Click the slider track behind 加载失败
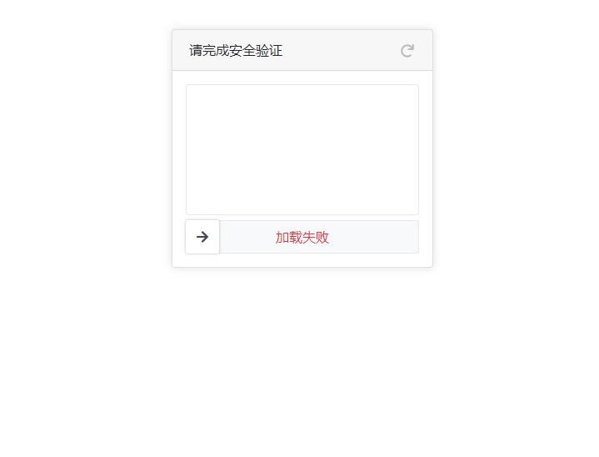The width and height of the screenshot is (599, 457). point(319,237)
